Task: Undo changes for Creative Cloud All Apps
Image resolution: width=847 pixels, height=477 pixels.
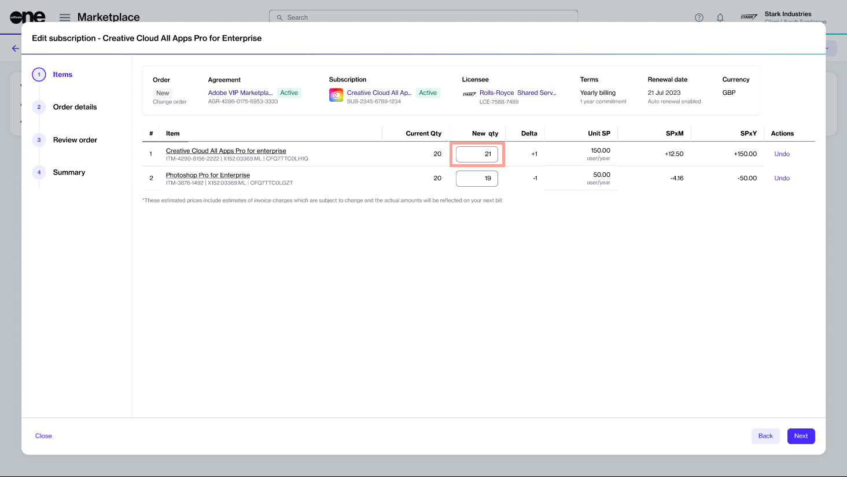Action: coord(782,154)
